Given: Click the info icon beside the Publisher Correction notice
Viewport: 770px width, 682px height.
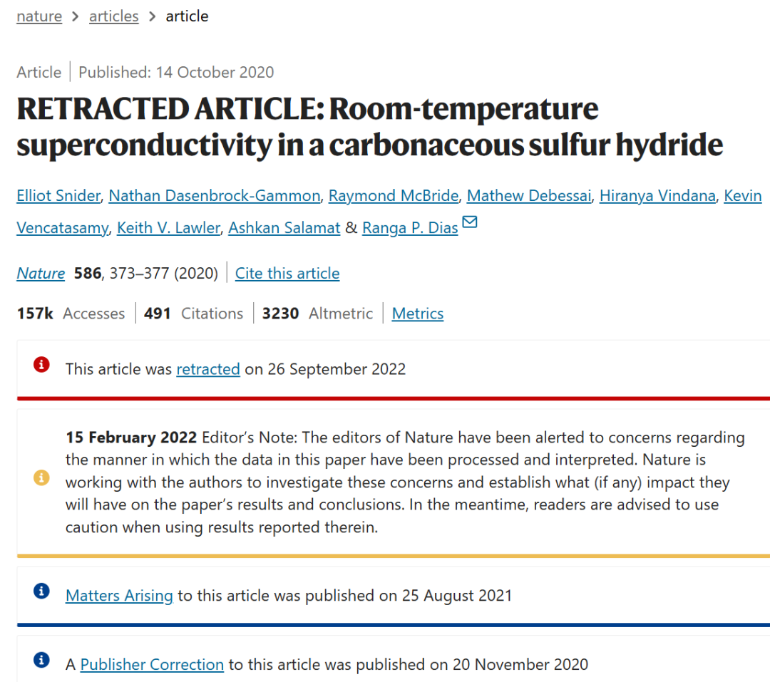Looking at the screenshot, I should [x=41, y=660].
